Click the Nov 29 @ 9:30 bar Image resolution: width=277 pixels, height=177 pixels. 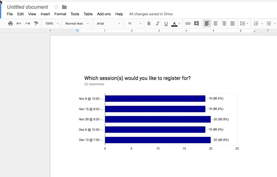pos(158,119)
